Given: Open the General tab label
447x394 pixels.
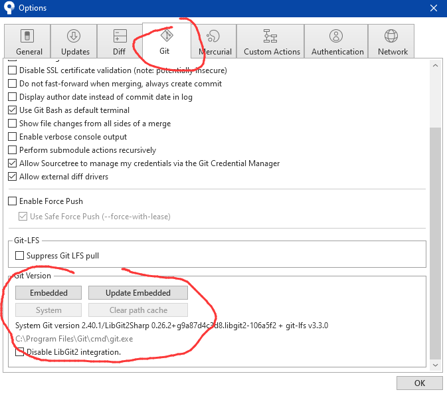Looking at the screenshot, I should [29, 52].
